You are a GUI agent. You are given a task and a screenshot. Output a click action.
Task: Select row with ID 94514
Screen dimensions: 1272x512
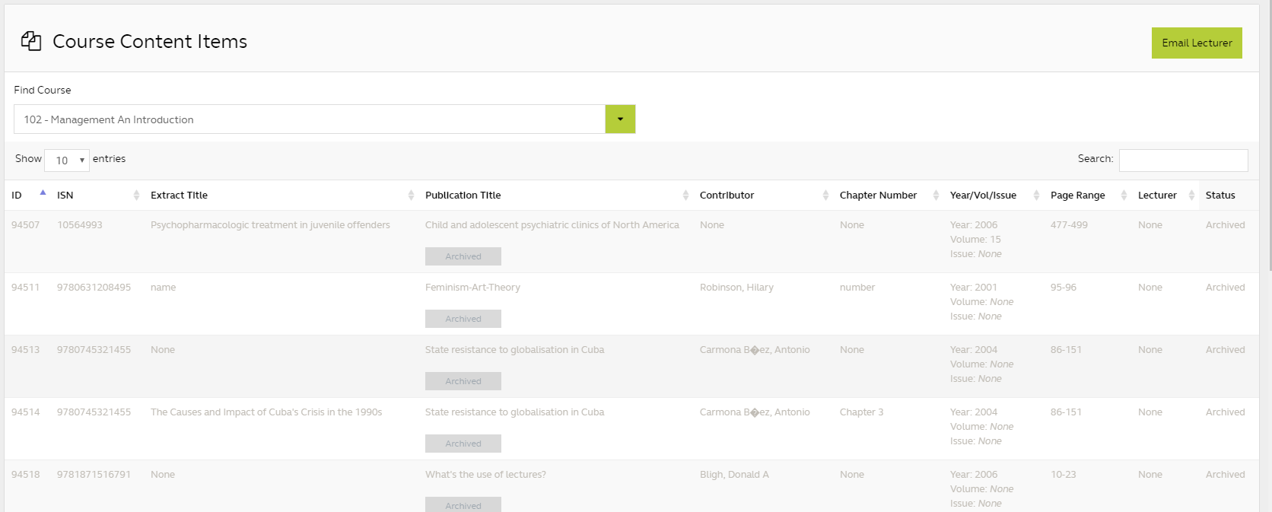tap(25, 412)
